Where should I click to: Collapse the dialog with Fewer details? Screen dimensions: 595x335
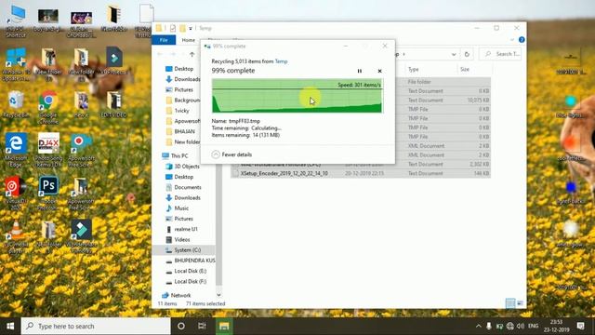231,154
